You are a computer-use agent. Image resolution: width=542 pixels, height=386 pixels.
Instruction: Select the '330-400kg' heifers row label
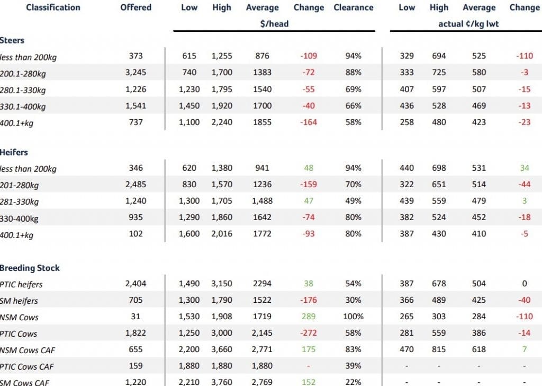tap(20, 219)
